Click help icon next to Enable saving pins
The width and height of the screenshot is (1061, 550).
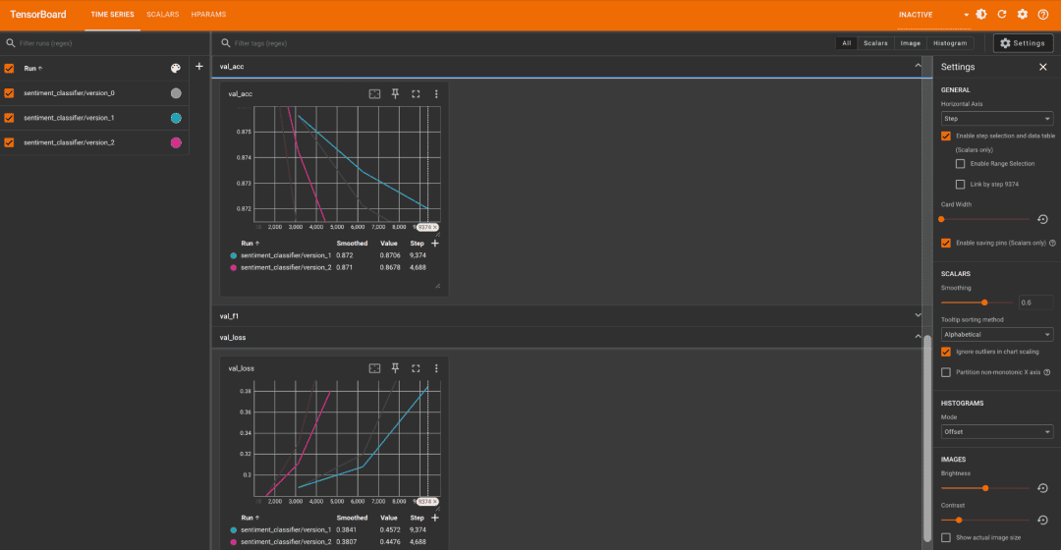[1052, 243]
